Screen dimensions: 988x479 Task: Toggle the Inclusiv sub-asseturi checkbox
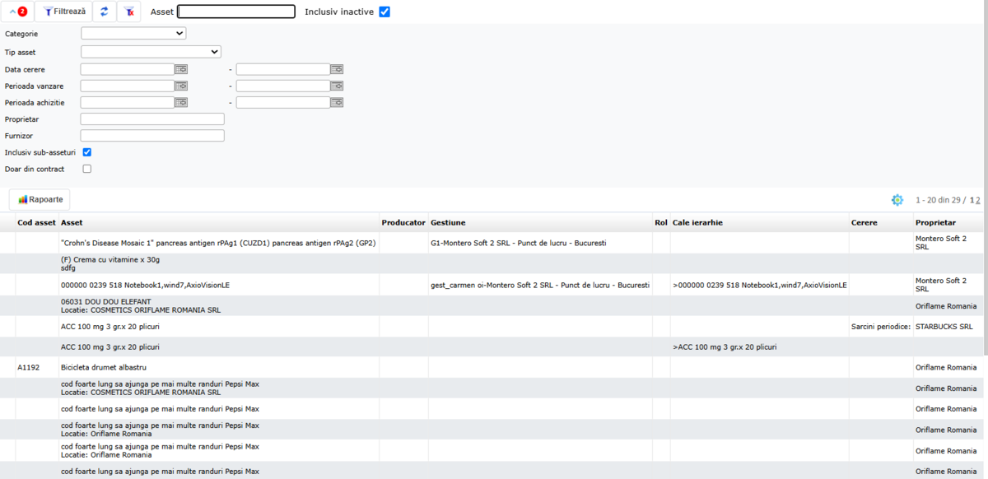(87, 152)
